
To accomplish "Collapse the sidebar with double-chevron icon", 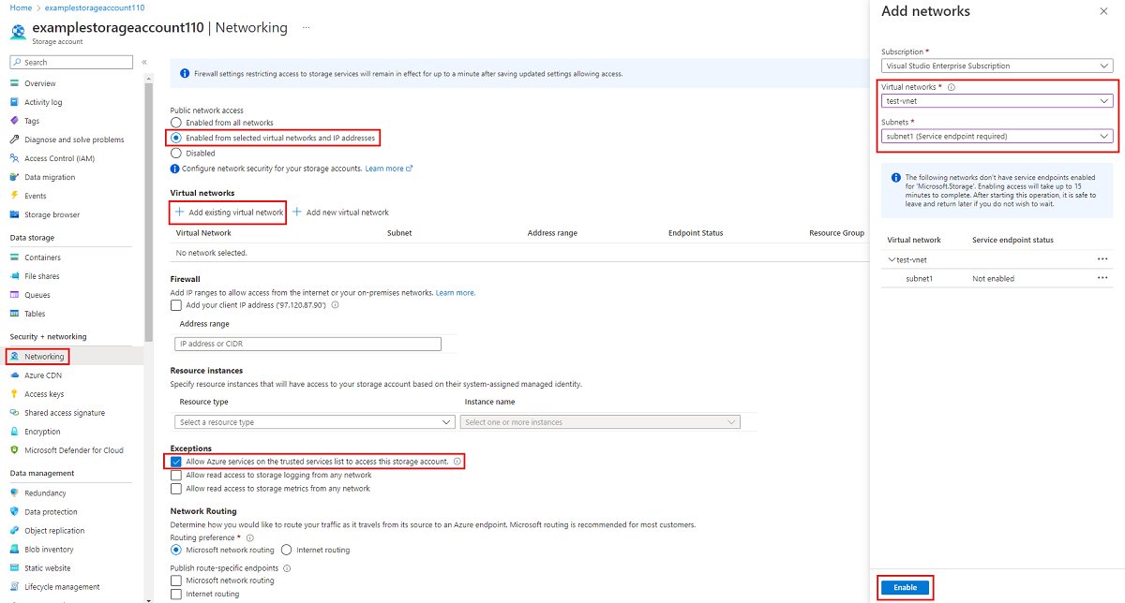I will [144, 62].
